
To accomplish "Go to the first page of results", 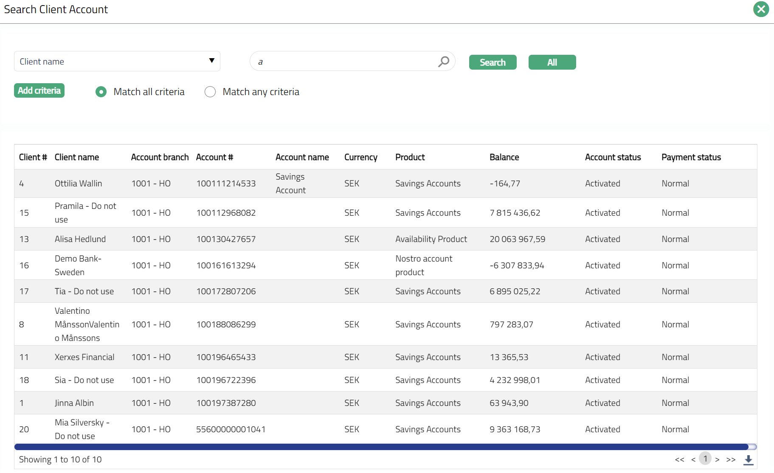I will tap(679, 459).
